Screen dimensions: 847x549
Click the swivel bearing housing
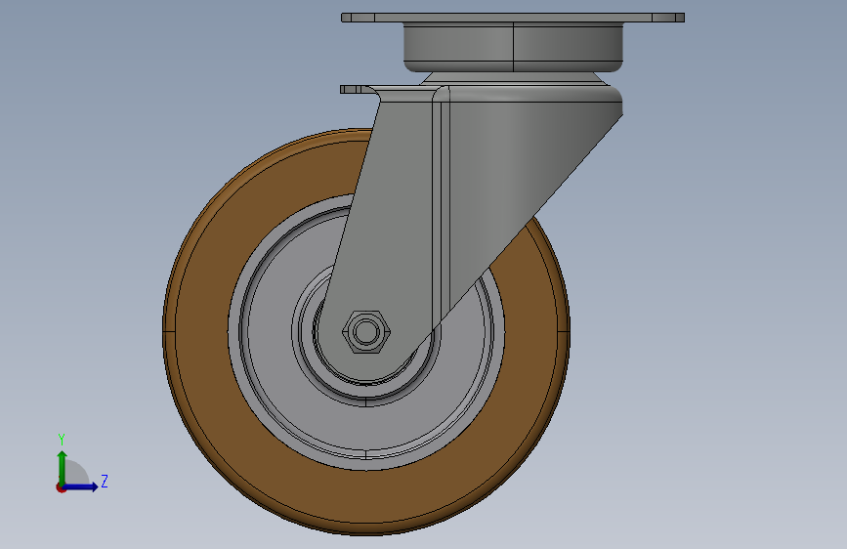coord(513,48)
